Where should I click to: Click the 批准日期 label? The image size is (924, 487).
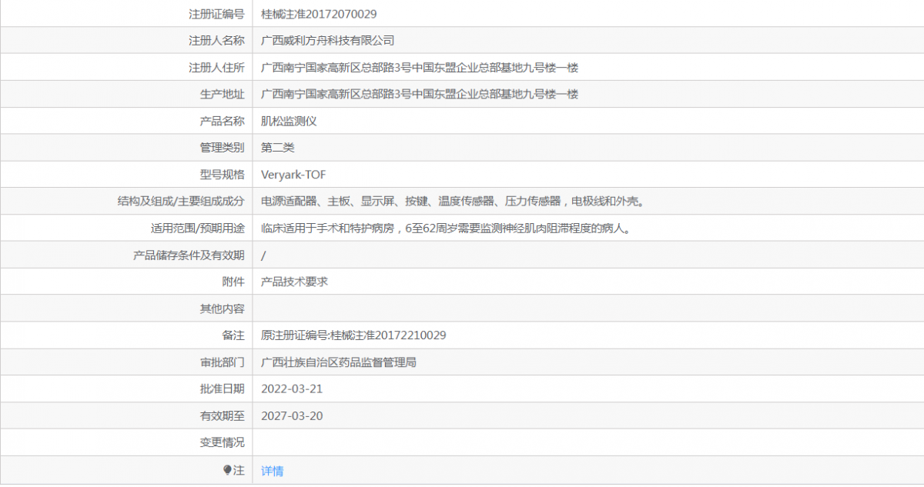coord(222,389)
